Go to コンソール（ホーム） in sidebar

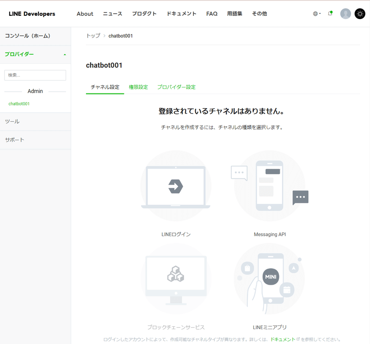point(36,36)
